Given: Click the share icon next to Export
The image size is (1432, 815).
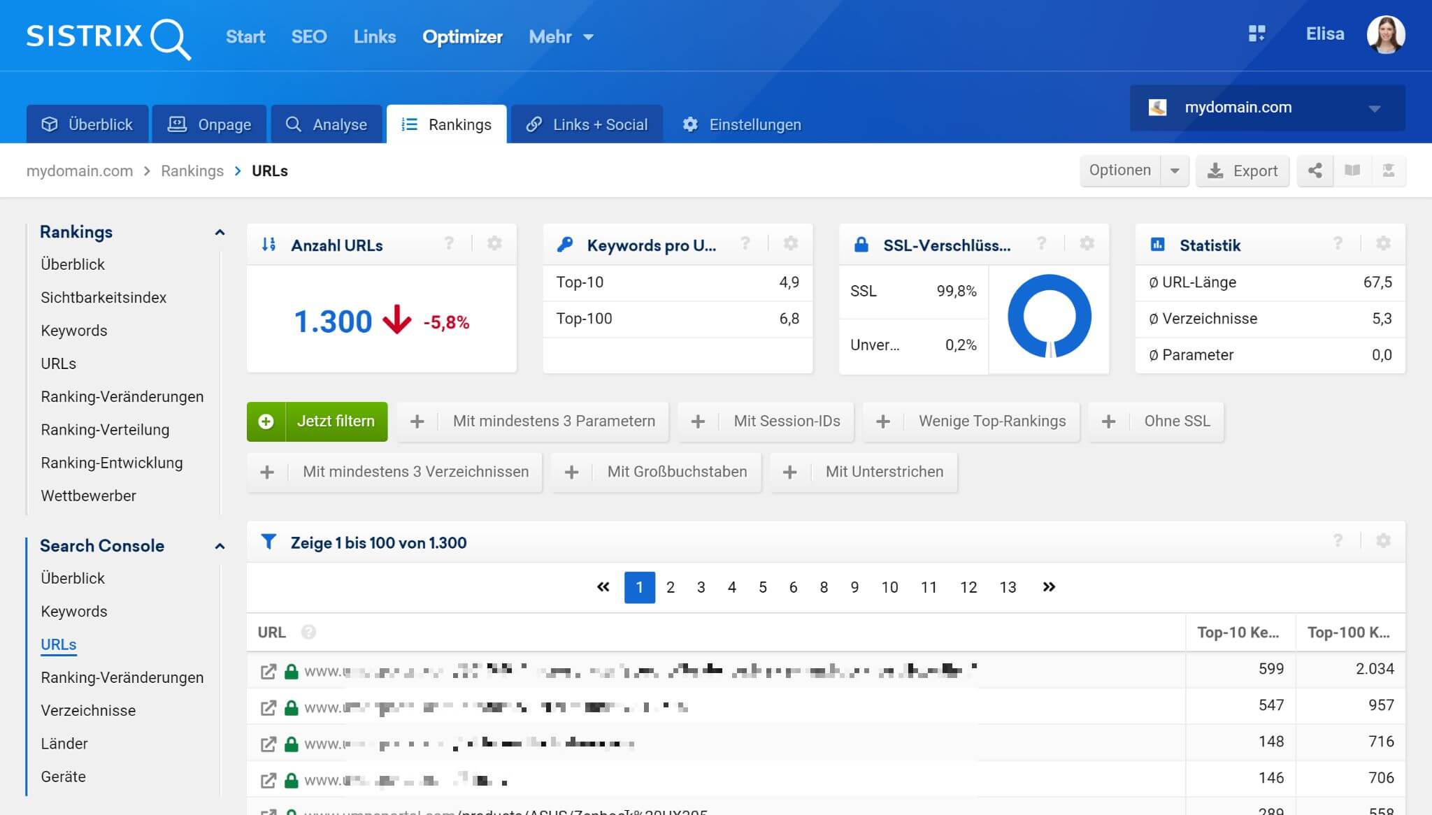Looking at the screenshot, I should [1315, 171].
